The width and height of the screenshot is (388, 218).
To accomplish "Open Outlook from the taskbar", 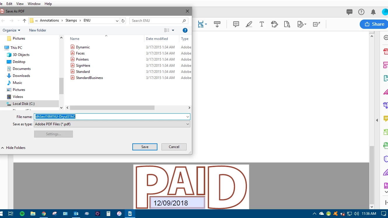I will coord(76,214).
